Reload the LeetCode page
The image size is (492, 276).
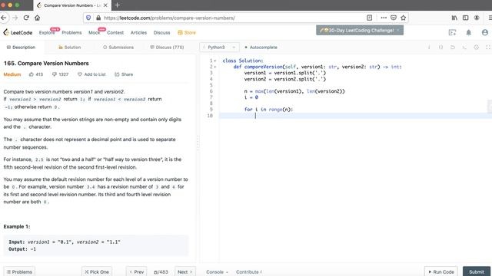pos(26,18)
